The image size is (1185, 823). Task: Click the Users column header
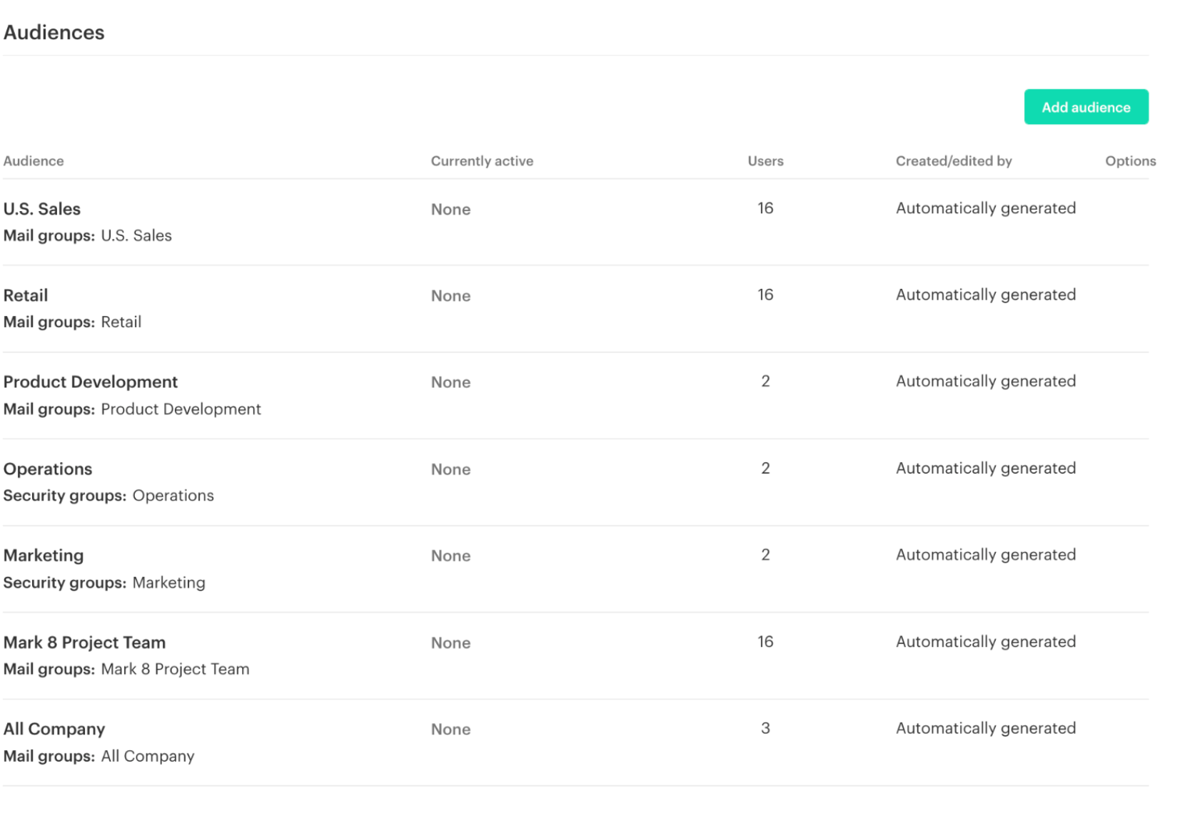click(x=765, y=160)
